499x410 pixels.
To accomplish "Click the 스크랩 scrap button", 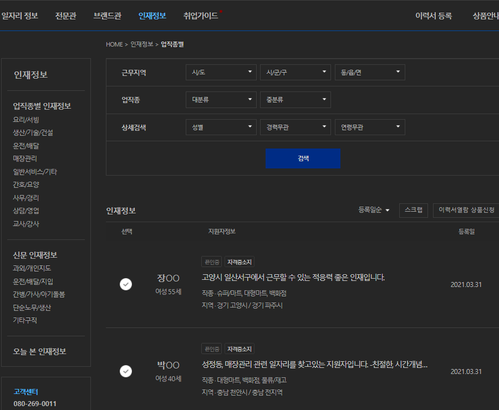I will pos(414,211).
